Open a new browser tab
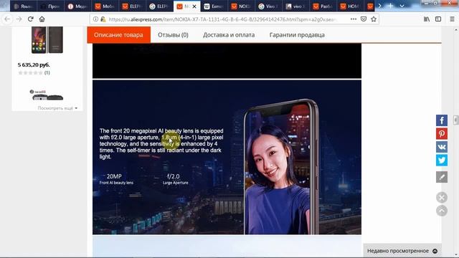Image resolution: width=459 pixels, height=258 pixels. pos(390,6)
